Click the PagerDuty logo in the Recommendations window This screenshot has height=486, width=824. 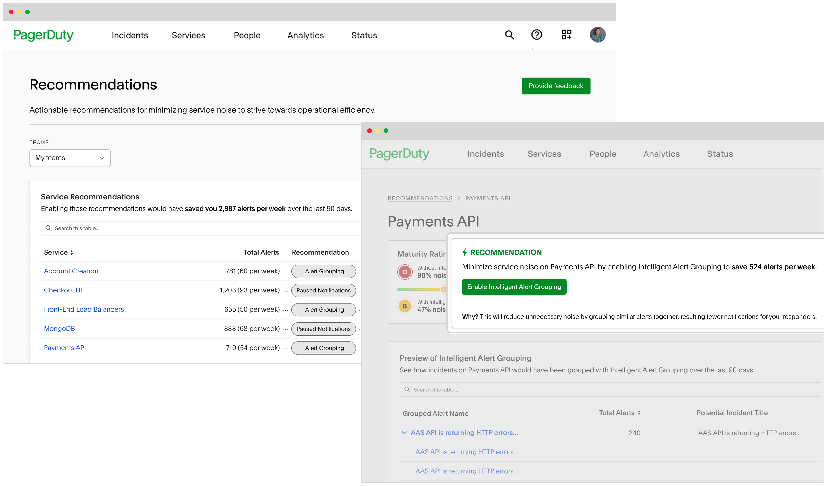pyautogui.click(x=44, y=35)
